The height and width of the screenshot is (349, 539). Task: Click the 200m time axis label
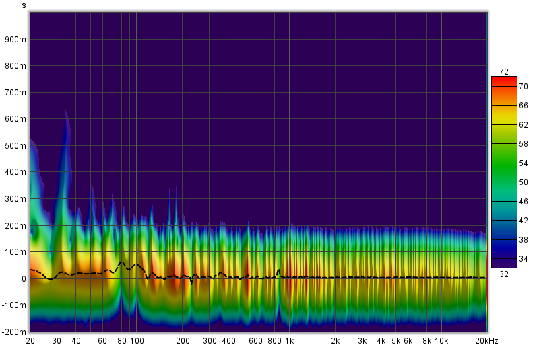tap(15, 225)
